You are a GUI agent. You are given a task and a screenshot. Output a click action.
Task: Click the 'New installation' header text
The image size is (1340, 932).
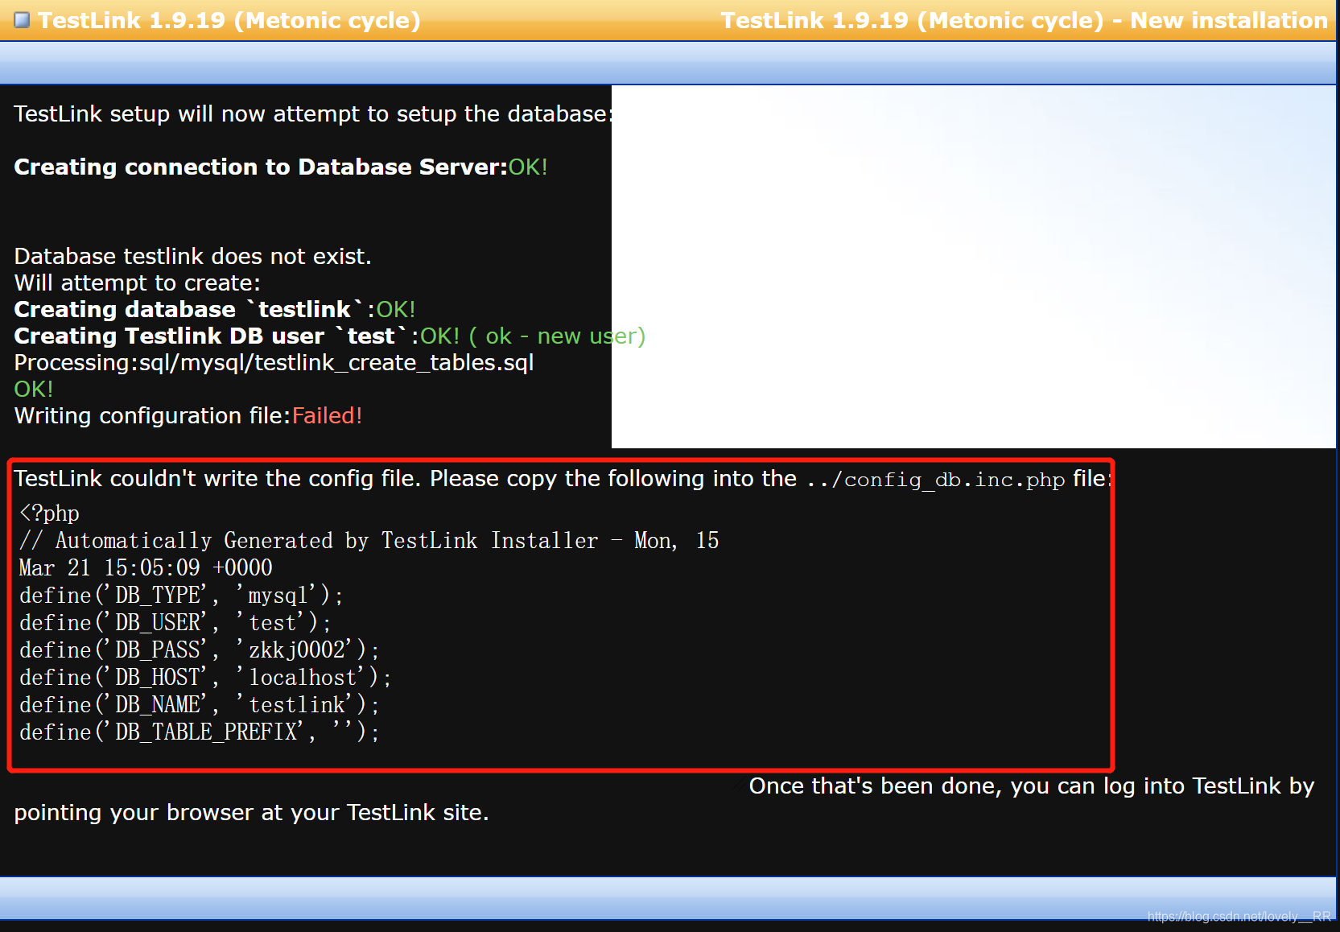1229,20
